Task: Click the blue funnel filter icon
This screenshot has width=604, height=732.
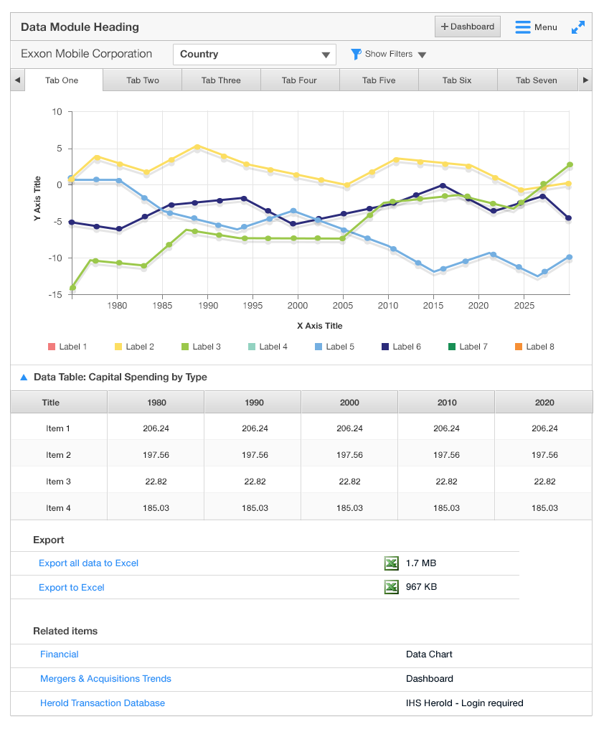Action: tap(356, 54)
